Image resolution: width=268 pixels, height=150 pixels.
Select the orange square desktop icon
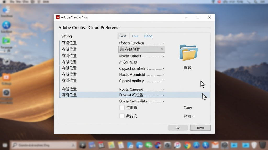[6, 77]
